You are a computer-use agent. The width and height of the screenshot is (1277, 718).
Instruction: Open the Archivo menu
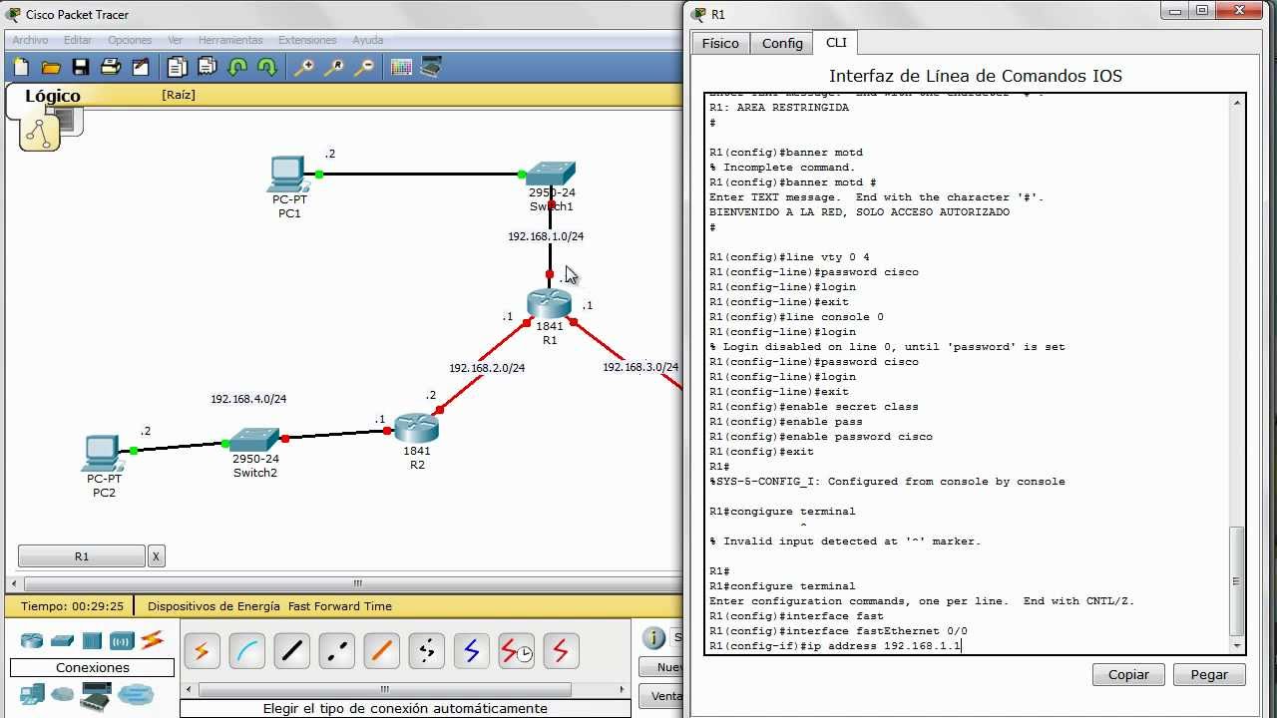[x=31, y=40]
